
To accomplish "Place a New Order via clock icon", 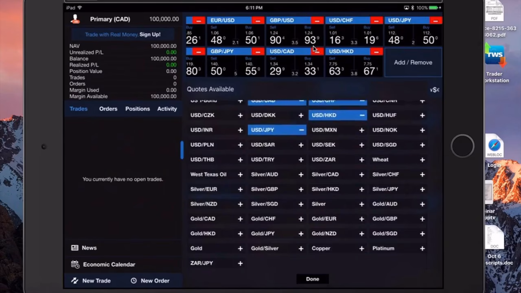I will [x=134, y=280].
